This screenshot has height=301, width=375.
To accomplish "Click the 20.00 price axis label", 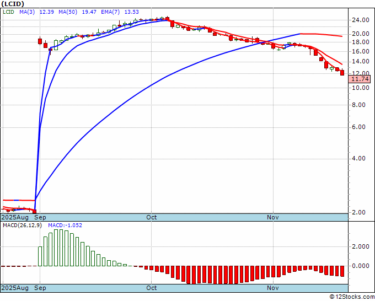I will pyautogui.click(x=361, y=34).
